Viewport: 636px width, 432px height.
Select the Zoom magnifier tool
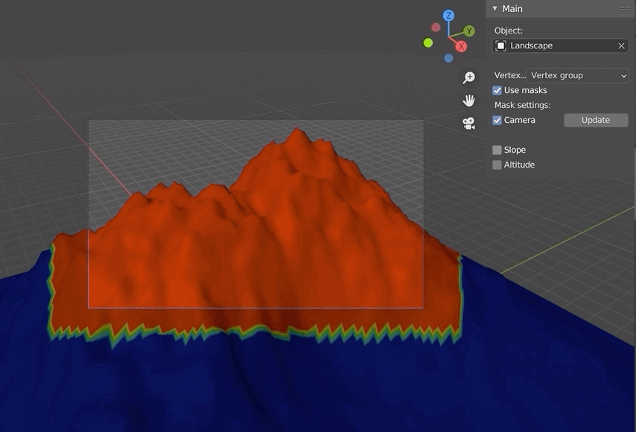[x=469, y=77]
